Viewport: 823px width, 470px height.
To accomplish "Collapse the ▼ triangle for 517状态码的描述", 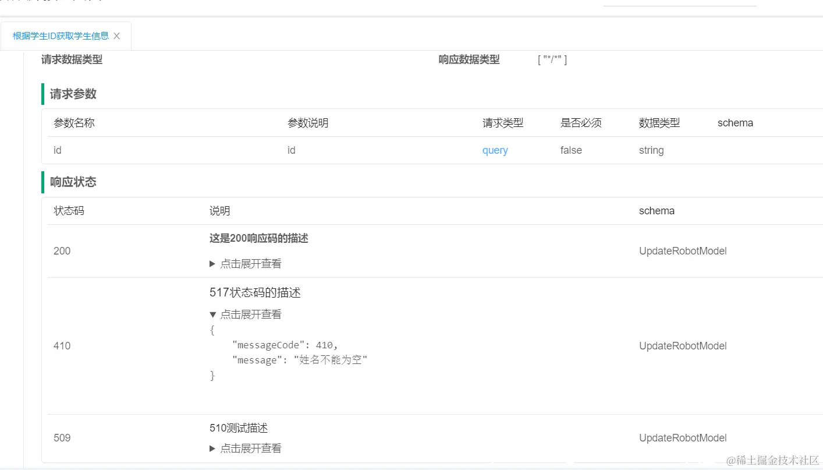I will (x=212, y=314).
